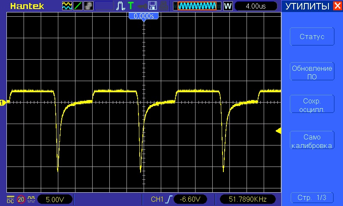
Task: Click the green diagonal line icon
Action: click(78, 6)
